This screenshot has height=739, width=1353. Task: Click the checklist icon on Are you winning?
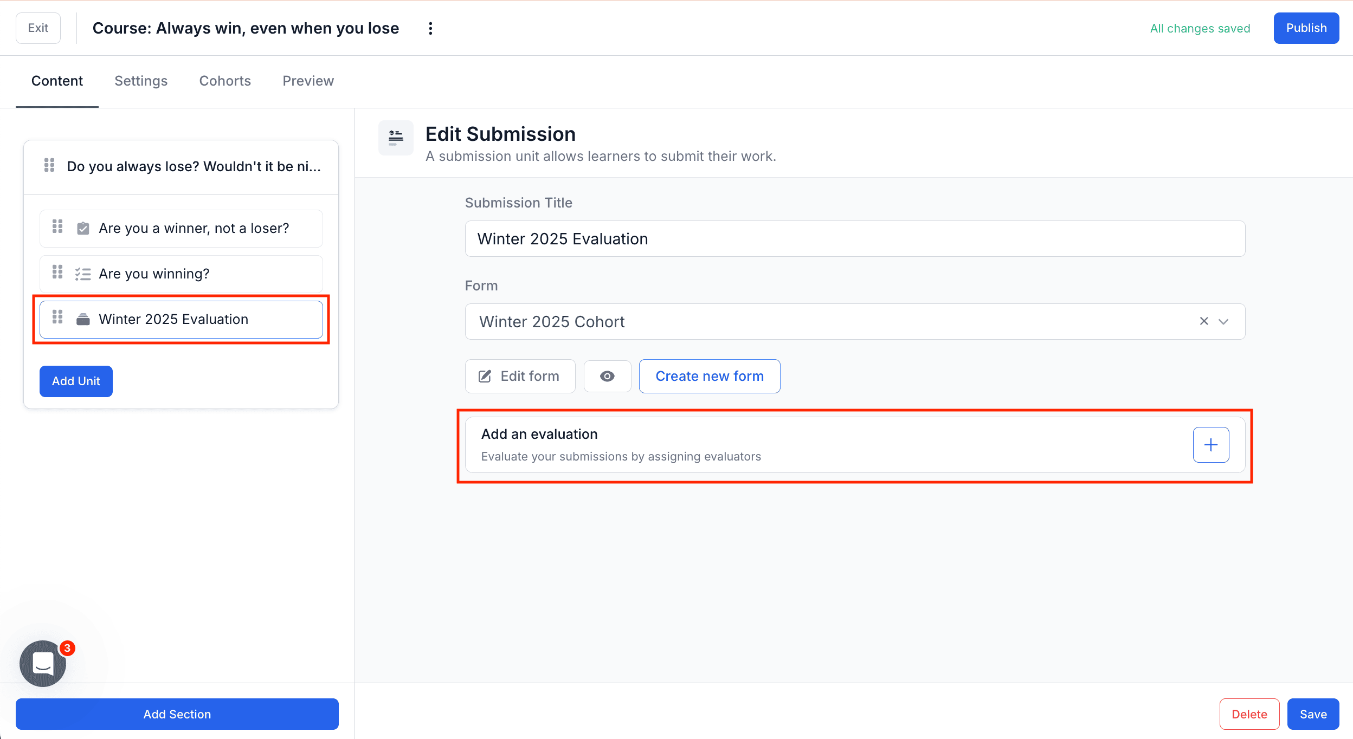coord(82,274)
